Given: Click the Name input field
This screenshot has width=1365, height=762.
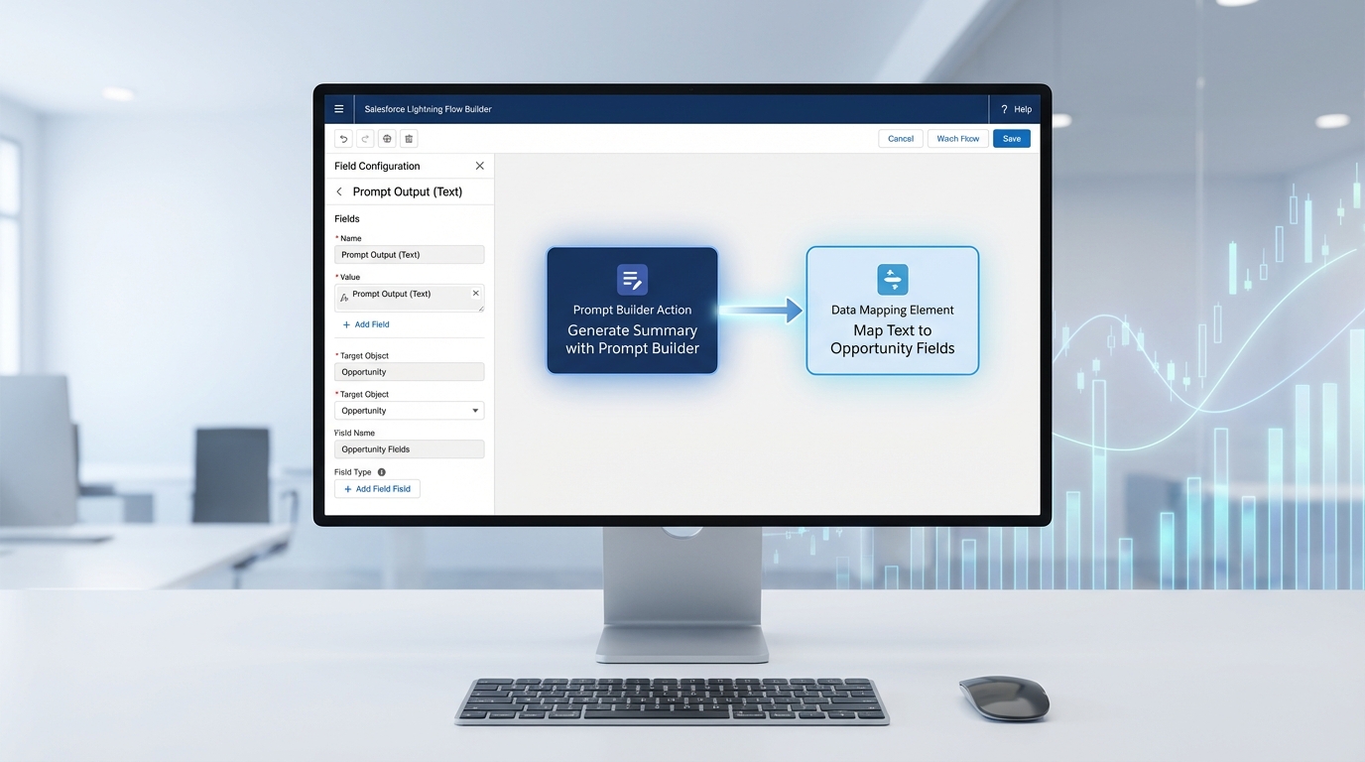Looking at the screenshot, I should coord(409,254).
